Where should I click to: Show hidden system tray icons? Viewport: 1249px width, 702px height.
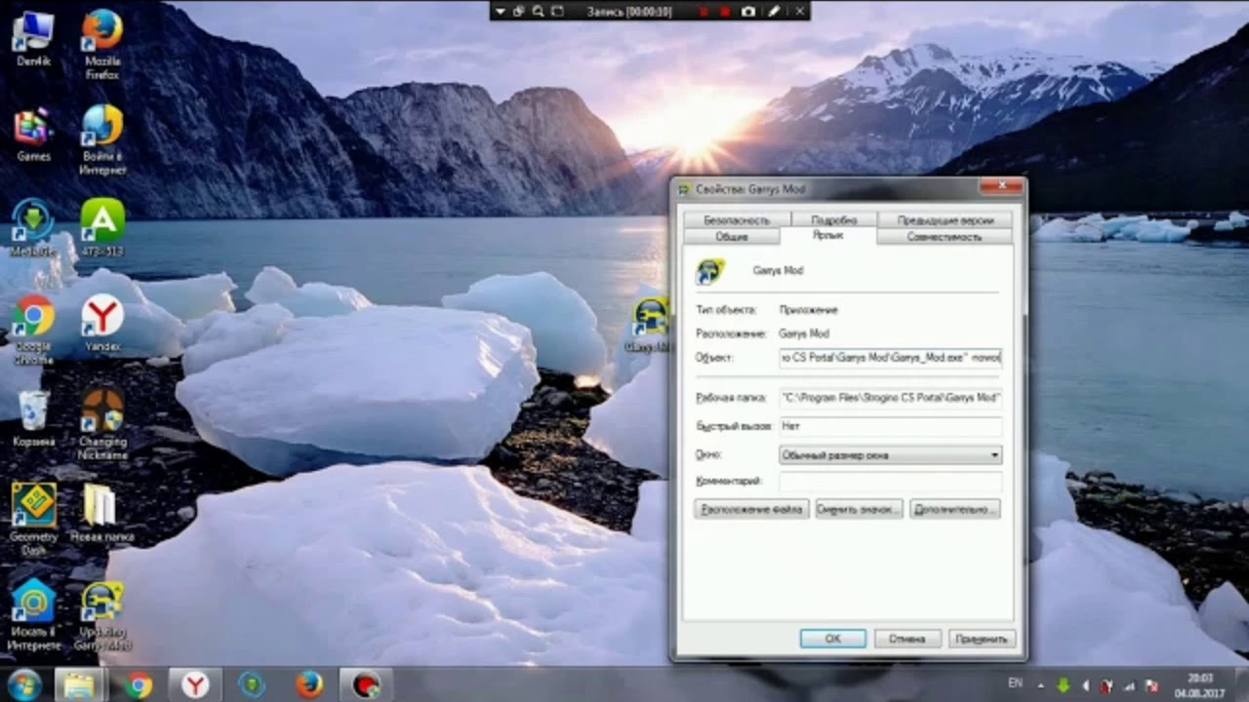pyautogui.click(x=1040, y=685)
